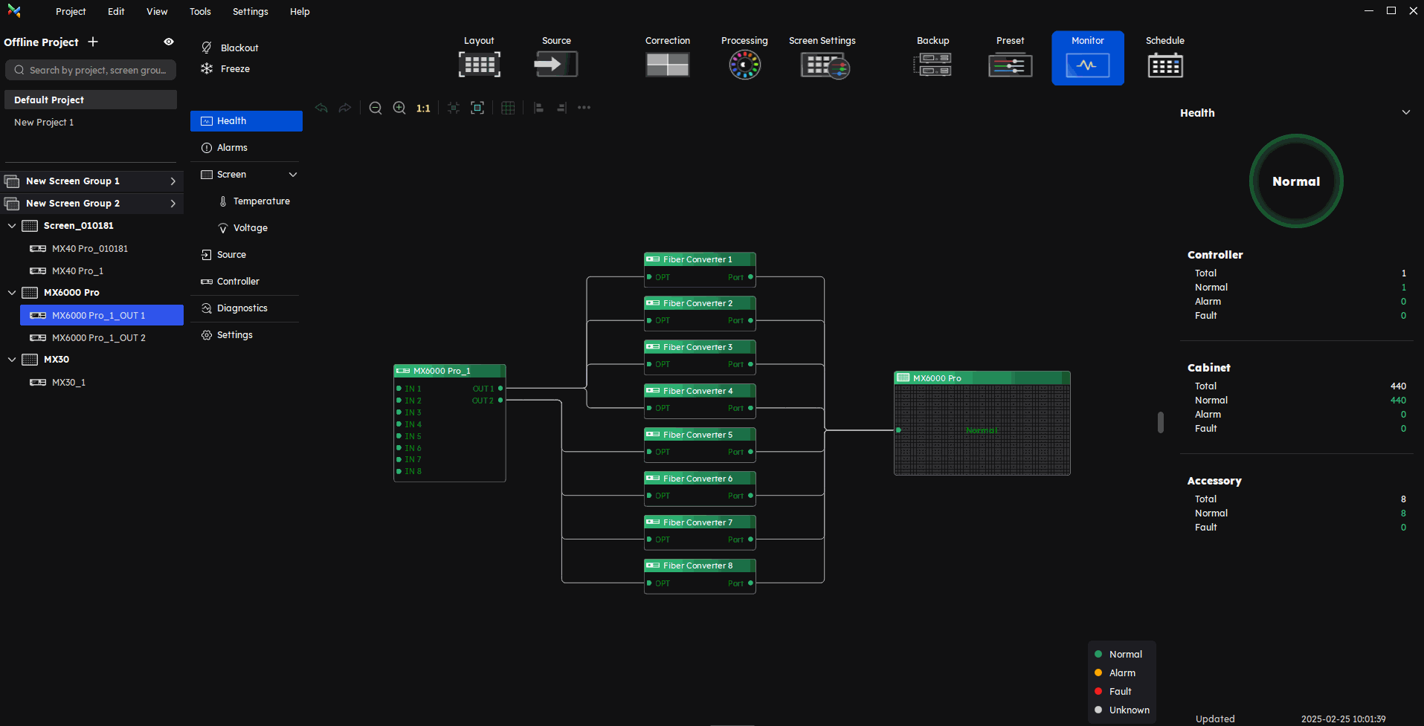Collapse the Health panel chevron
The image size is (1424, 726).
1405,113
